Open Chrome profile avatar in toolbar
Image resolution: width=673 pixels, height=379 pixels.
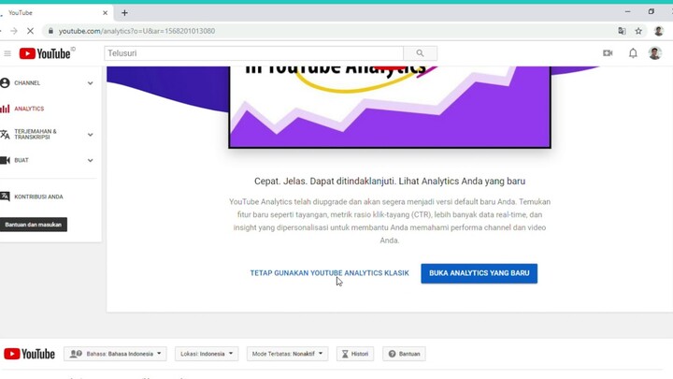point(658,31)
